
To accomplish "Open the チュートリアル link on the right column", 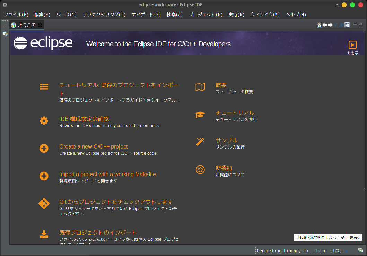I will (x=235, y=113).
